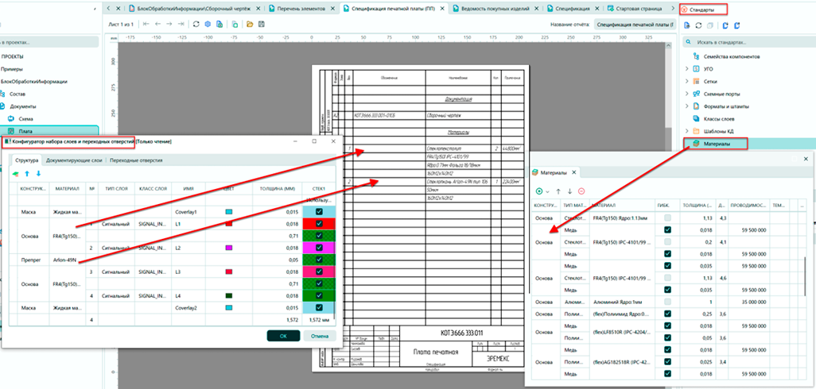The image size is (816, 389).
Task: Toggle Стек1 checkbox for Arlon-49N prepreg row
Action: [x=319, y=260]
